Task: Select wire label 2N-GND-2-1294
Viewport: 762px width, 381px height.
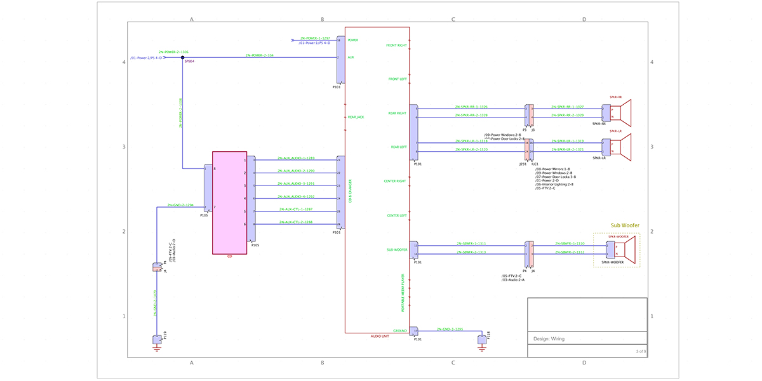Action: [180, 205]
